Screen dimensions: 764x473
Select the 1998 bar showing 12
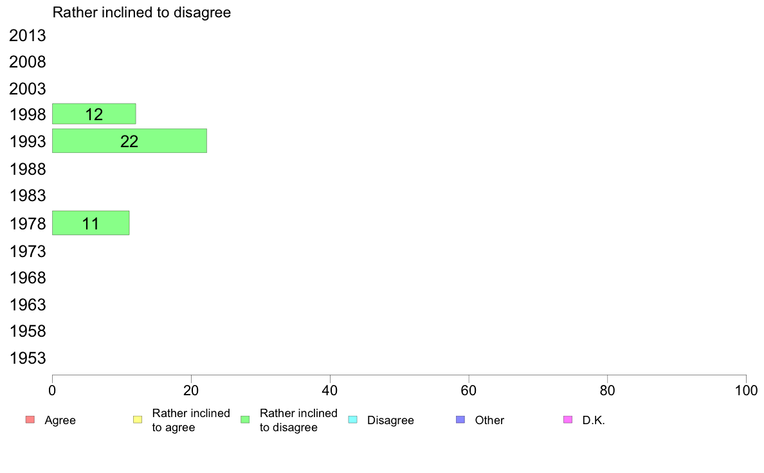coord(94,114)
